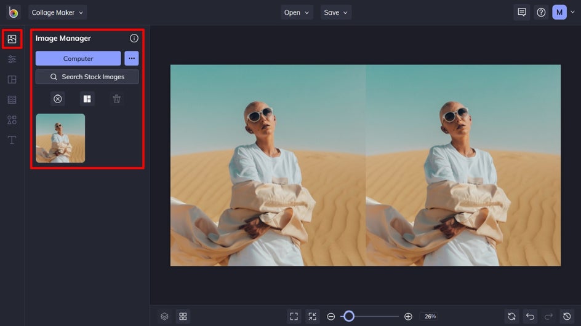This screenshot has width=581, height=326.
Task: Open the Save dropdown menu
Action: click(335, 12)
